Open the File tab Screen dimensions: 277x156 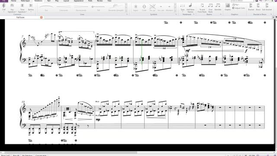point(4,1)
